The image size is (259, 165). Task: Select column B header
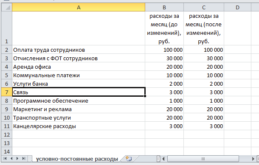click(164, 8)
